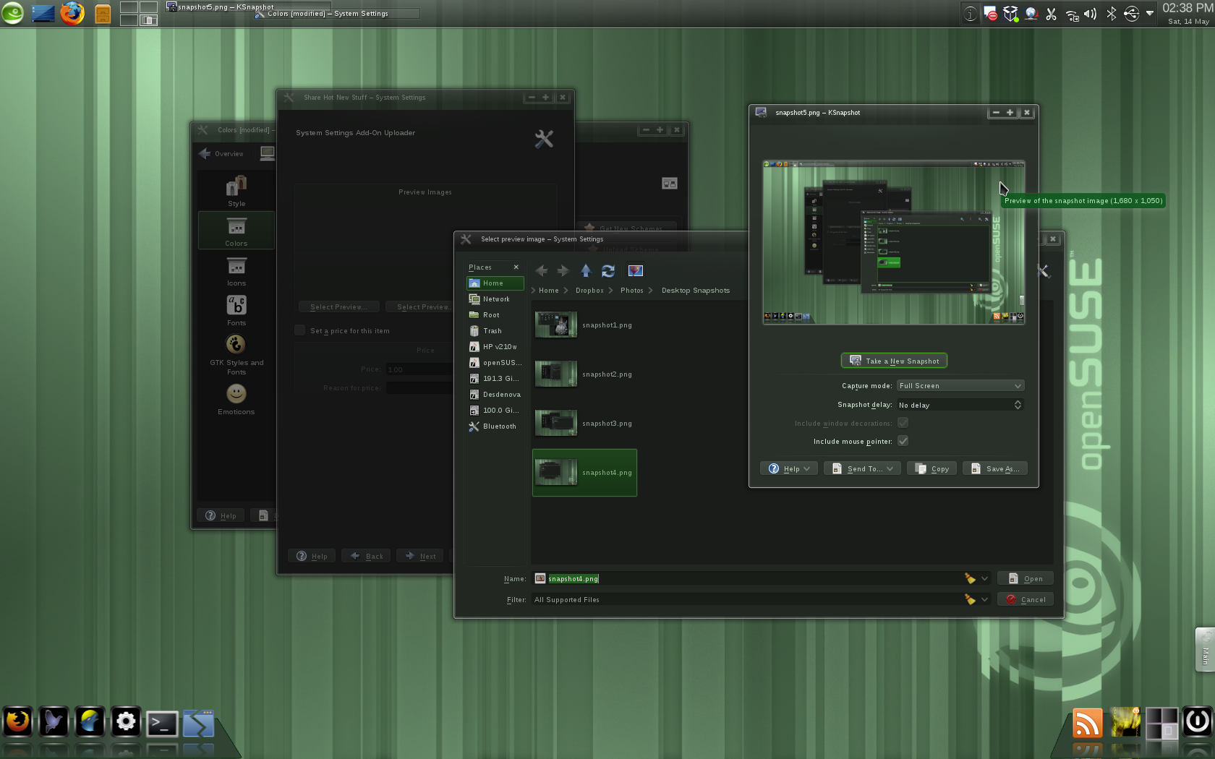The image size is (1215, 759).
Task: Clear the Name field with the broom icon
Action: point(970,578)
